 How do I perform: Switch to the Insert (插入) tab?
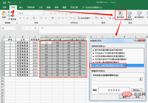pyautogui.click(x=21, y=7)
